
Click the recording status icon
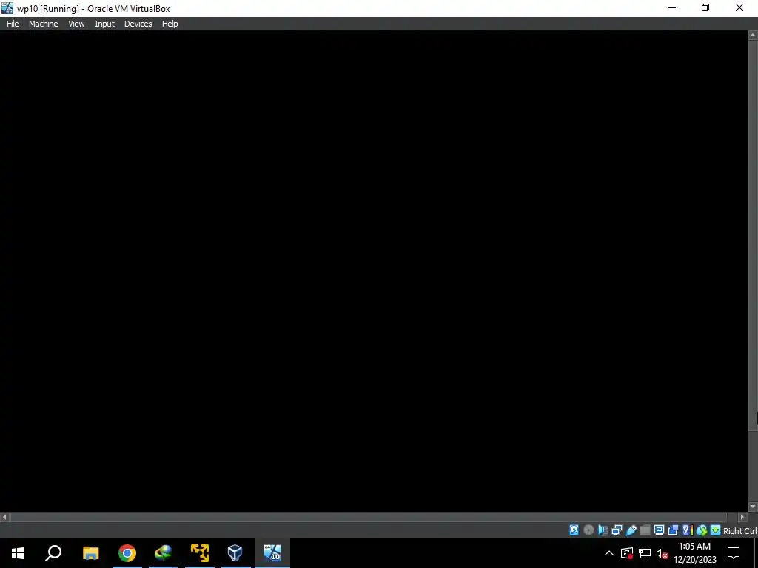pyautogui.click(x=673, y=530)
